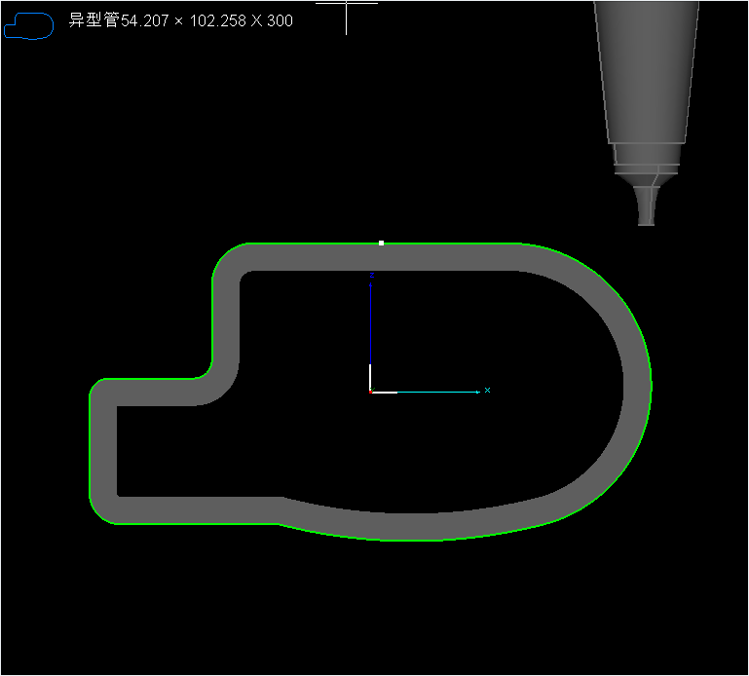
Task: Select the cyan X axis line
Action: point(438,393)
